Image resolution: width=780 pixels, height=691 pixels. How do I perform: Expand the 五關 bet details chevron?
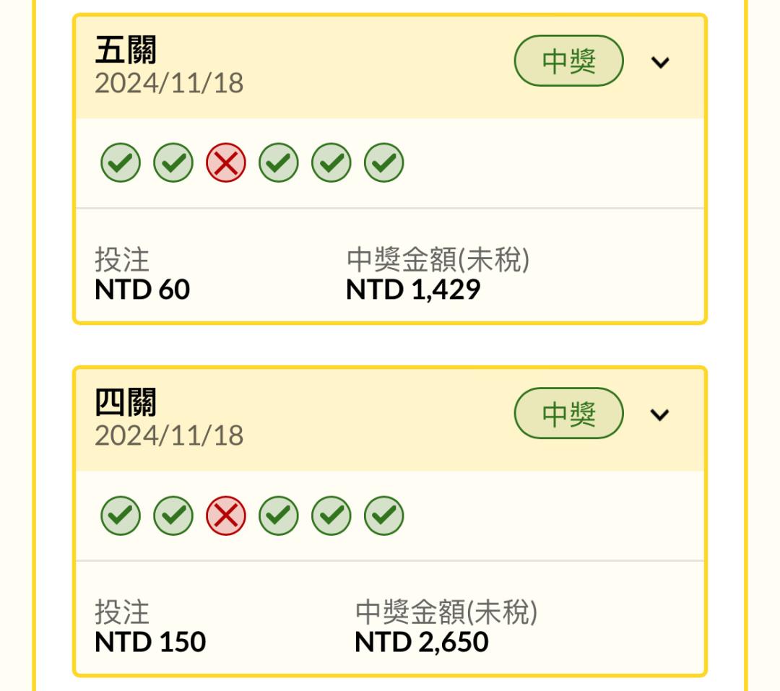pos(660,62)
